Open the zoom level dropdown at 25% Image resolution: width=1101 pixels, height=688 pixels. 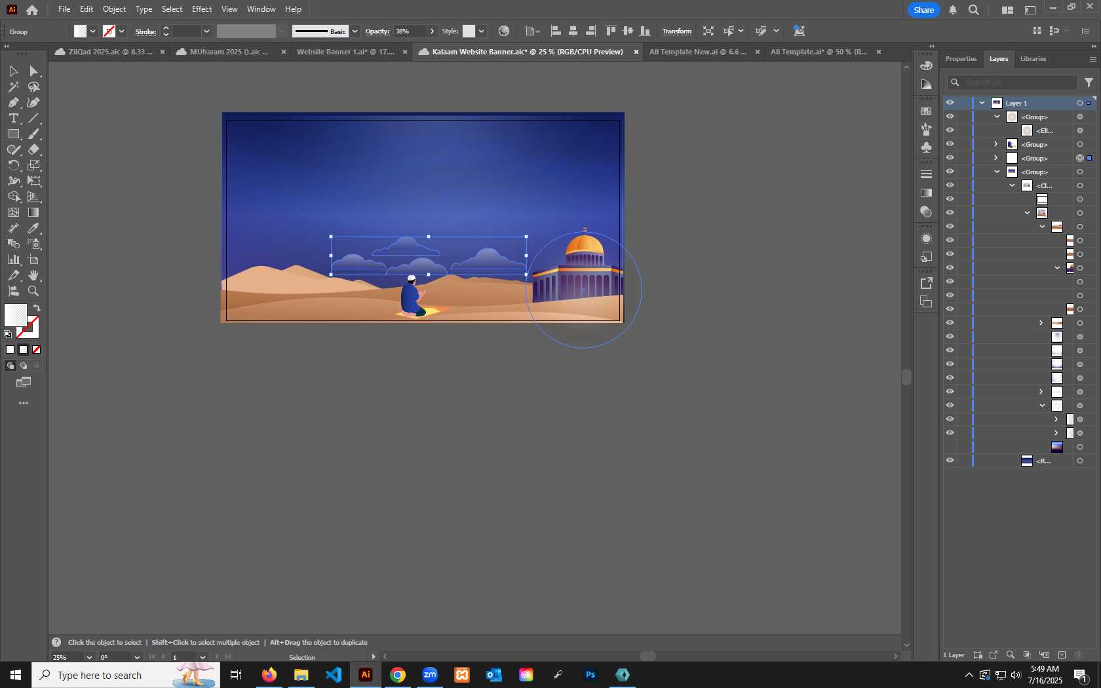89,657
